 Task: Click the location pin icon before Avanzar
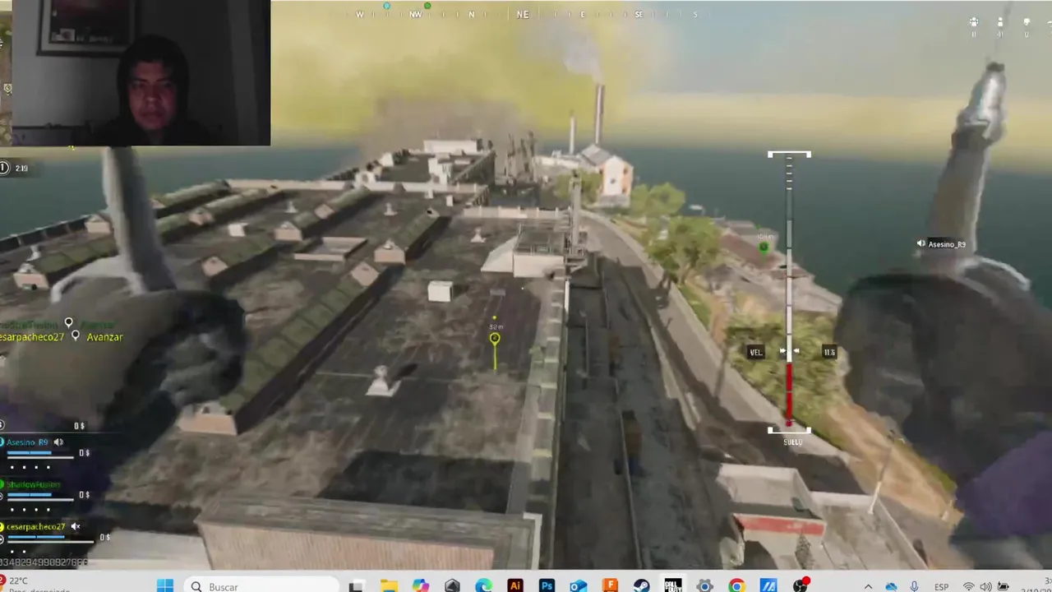click(76, 335)
